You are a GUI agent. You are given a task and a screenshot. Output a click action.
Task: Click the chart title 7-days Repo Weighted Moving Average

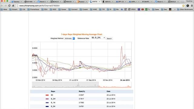(82, 34)
